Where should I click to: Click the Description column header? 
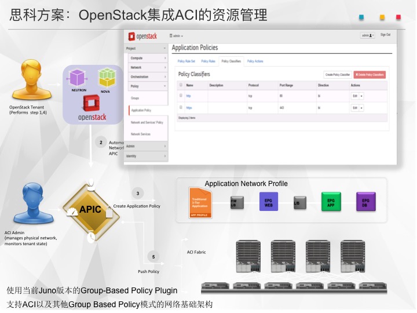coord(216,85)
